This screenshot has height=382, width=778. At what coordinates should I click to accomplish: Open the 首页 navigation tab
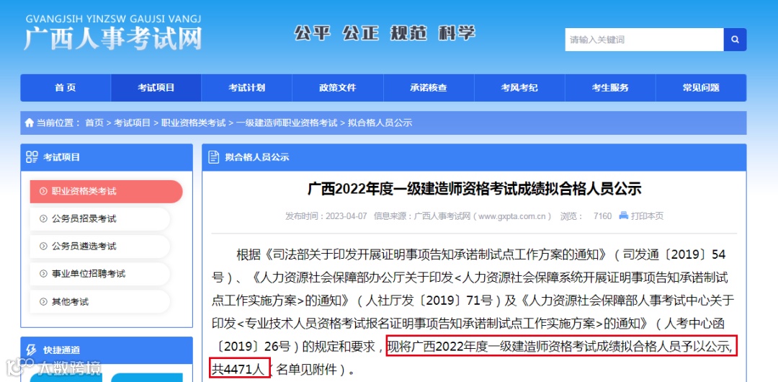(x=66, y=88)
